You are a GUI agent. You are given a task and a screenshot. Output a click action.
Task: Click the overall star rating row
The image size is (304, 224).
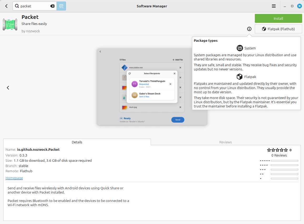pyautogui.click(x=277, y=150)
